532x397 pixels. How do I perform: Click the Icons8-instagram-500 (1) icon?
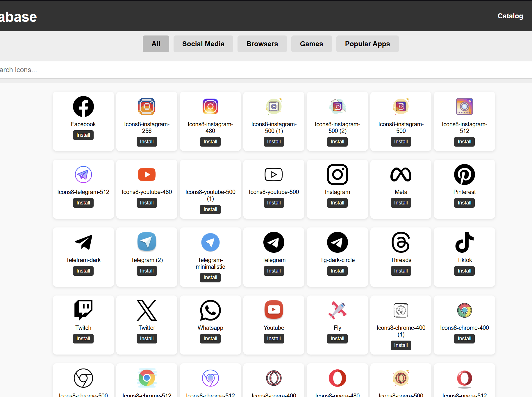click(x=274, y=106)
